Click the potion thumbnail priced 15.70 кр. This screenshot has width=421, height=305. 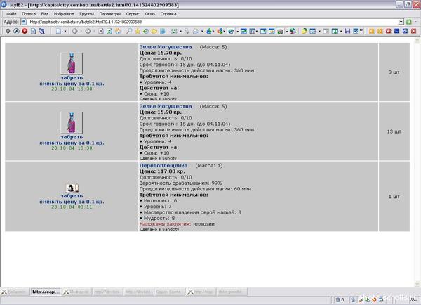point(72,63)
